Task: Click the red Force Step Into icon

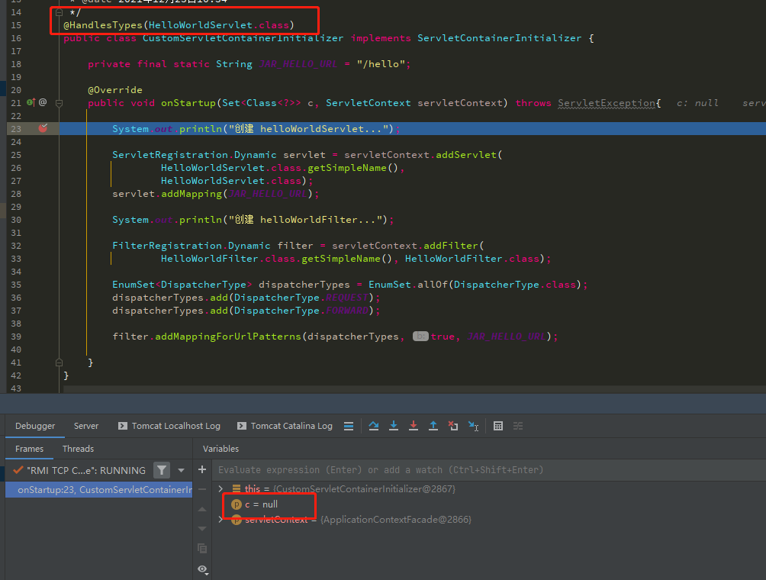Action: click(x=414, y=426)
